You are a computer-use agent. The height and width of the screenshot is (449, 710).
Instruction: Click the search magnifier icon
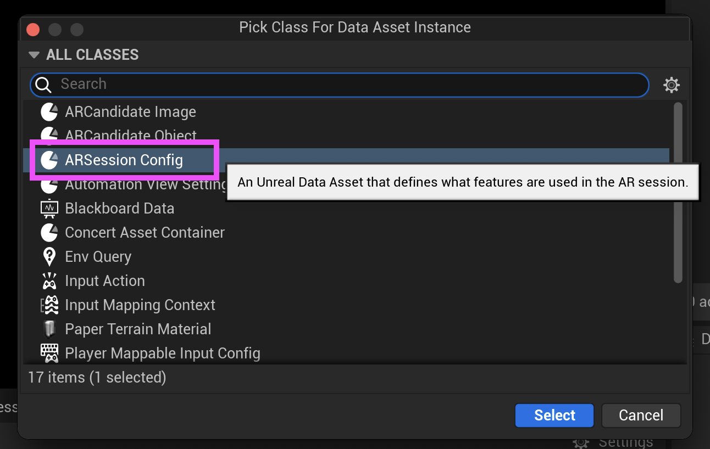[43, 85]
